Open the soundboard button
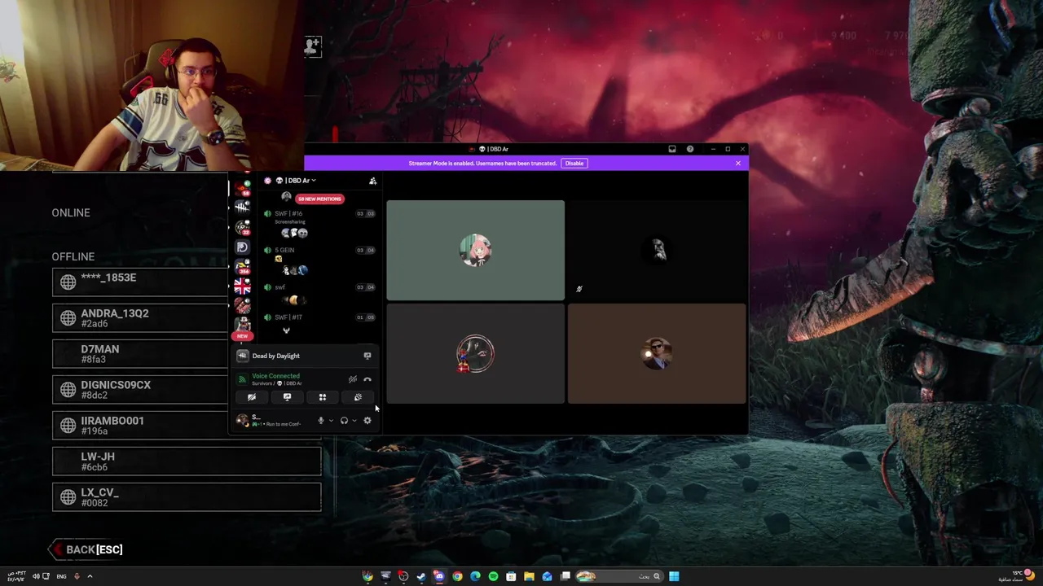Screen dimensions: 1043x586 tap(358, 397)
